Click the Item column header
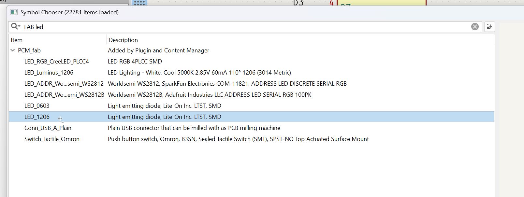The height and width of the screenshot is (197, 524). coord(17,40)
